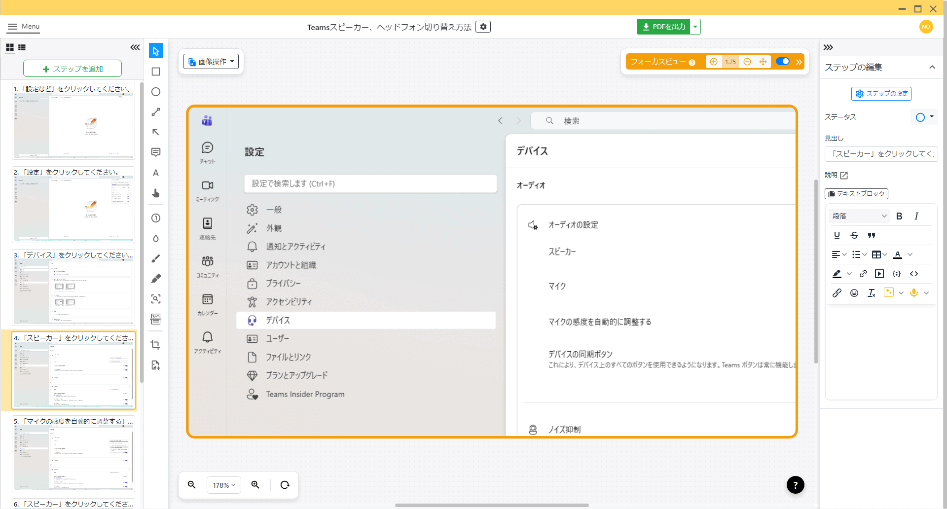947x509 pixels.
Task: Open the 178% zoom level dropdown
Action: pos(224,485)
